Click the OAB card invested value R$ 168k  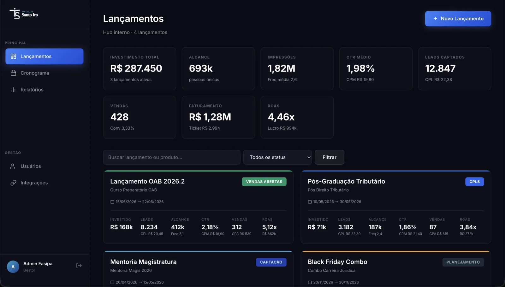pos(122,227)
